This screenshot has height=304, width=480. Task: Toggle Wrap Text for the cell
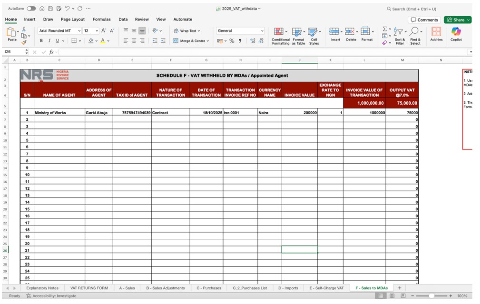(x=187, y=30)
